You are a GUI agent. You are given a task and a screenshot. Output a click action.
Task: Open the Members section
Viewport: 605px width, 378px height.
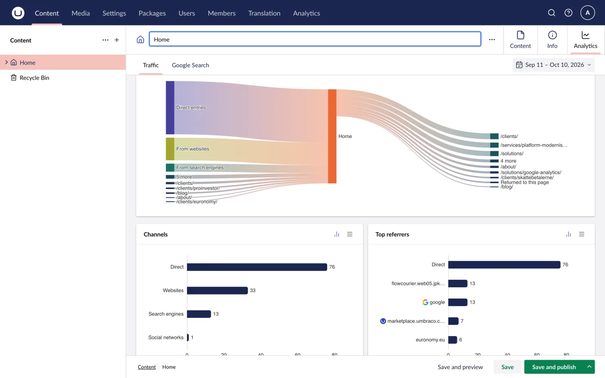point(222,13)
